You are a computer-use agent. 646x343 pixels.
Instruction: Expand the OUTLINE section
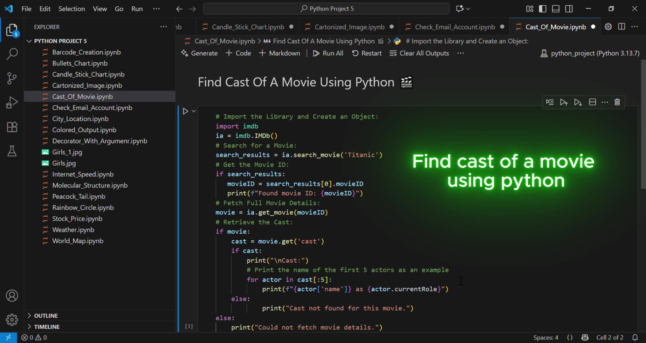point(46,315)
